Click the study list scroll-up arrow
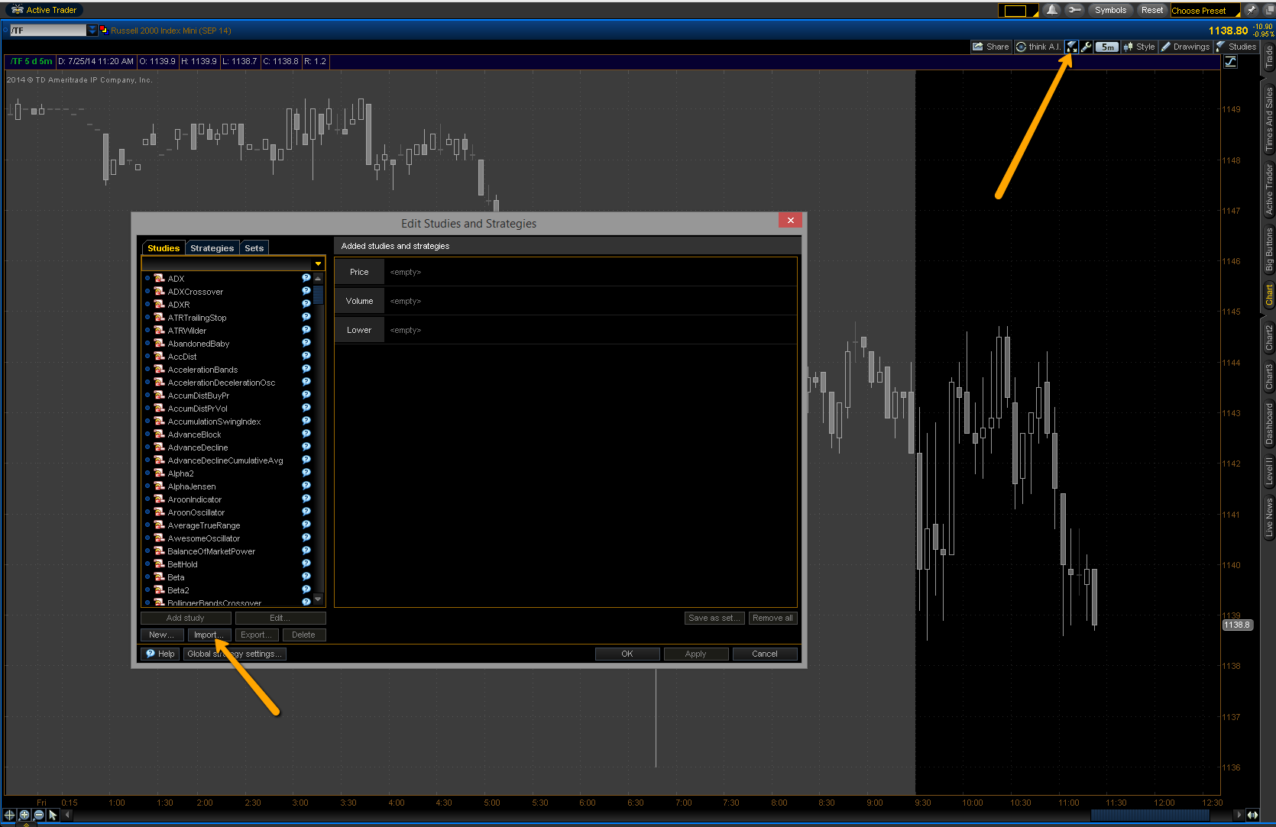The height and width of the screenshot is (827, 1276). [x=318, y=279]
